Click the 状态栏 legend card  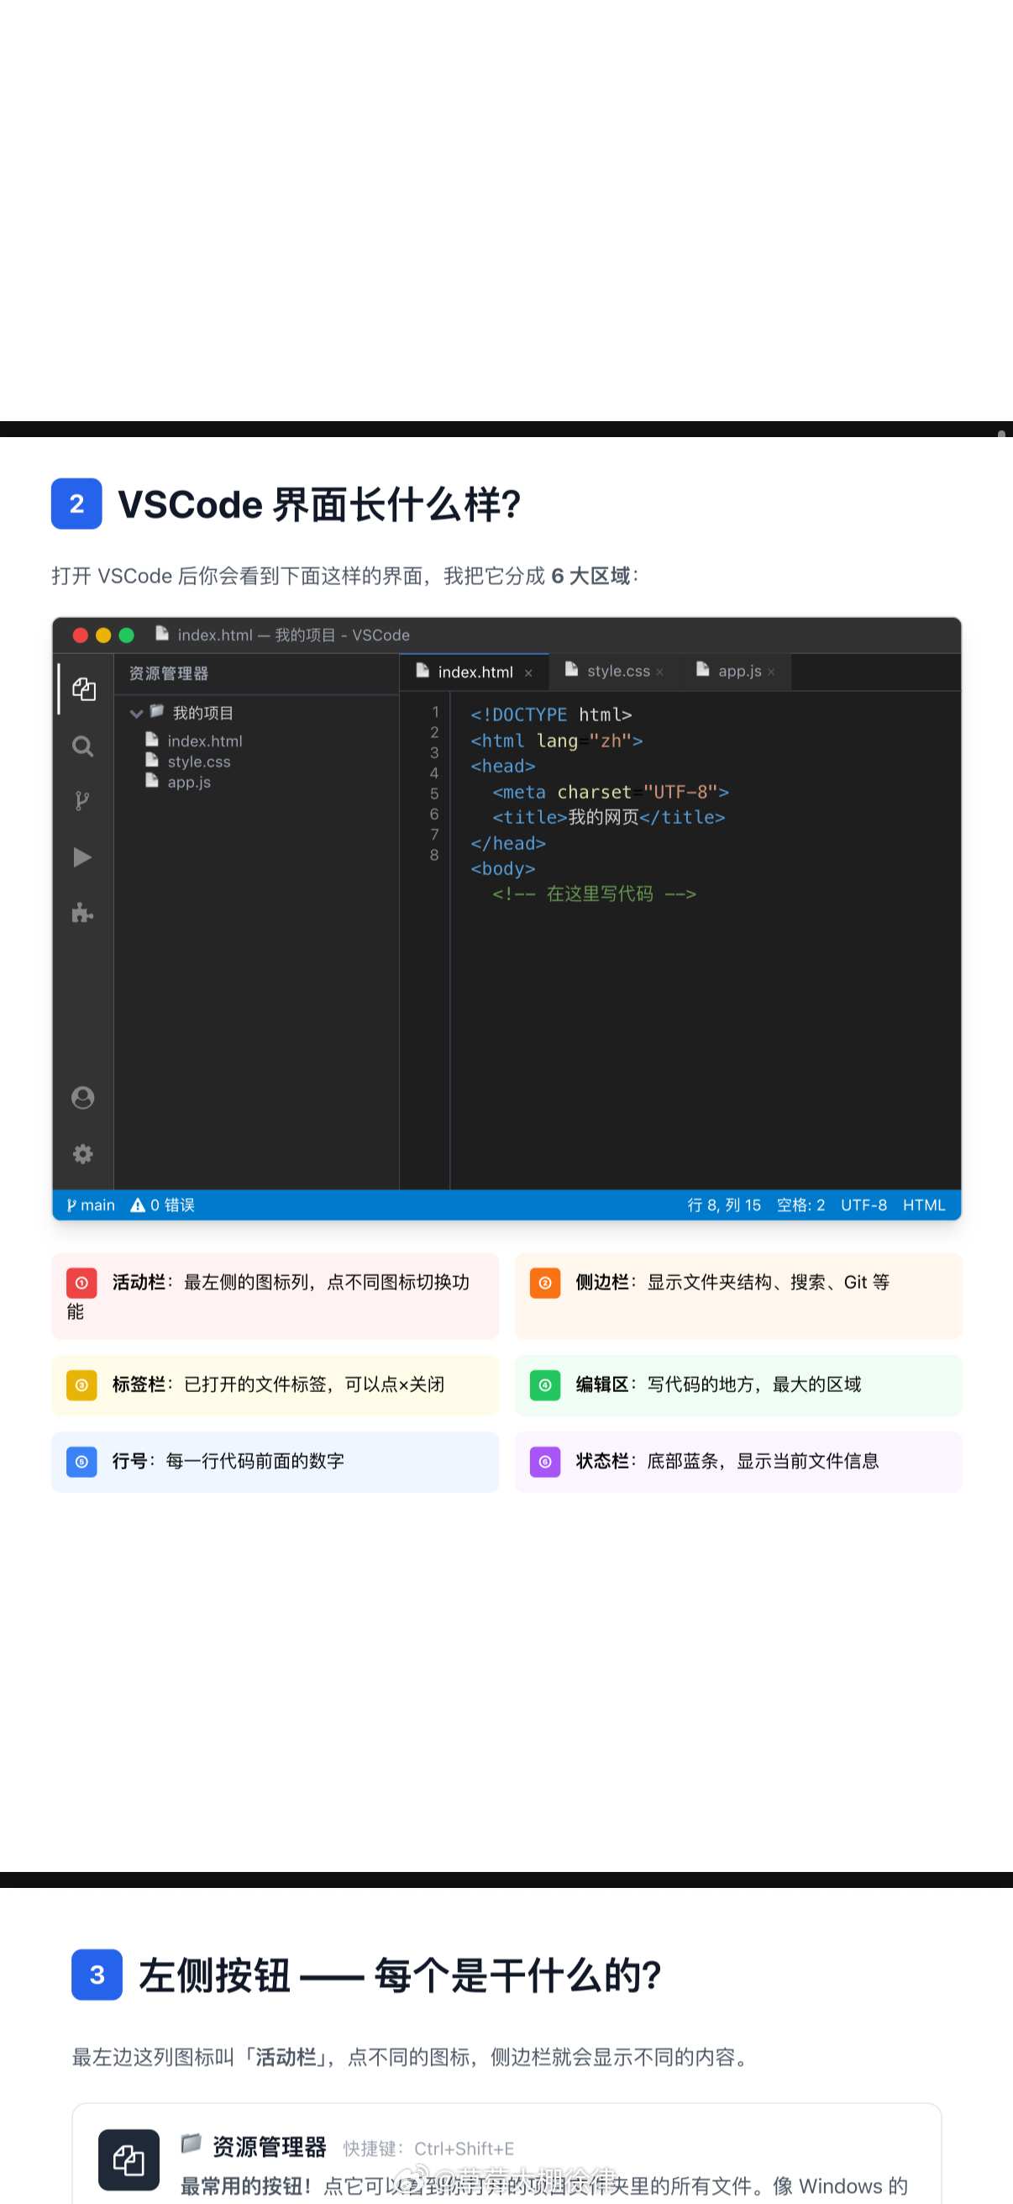point(738,1461)
